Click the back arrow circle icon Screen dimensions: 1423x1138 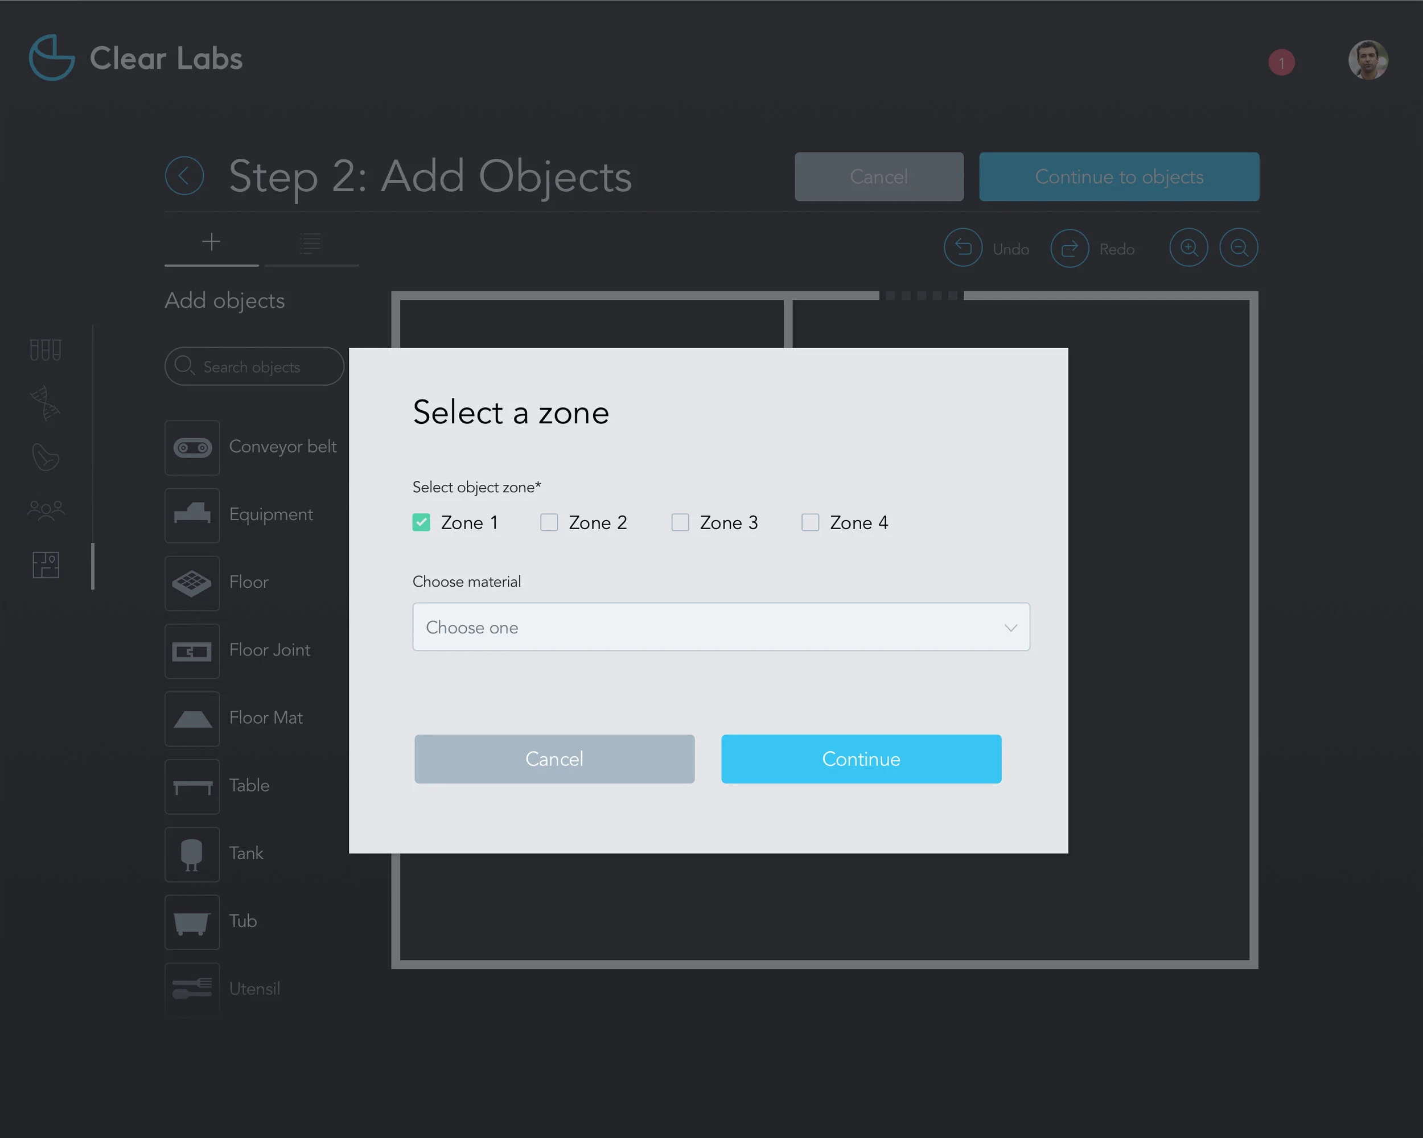pyautogui.click(x=184, y=176)
